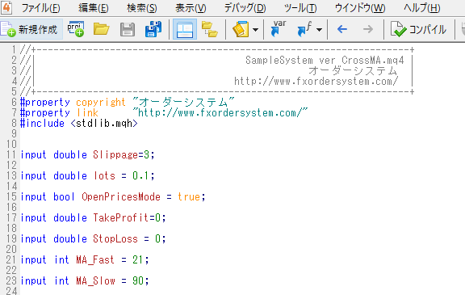Image resolution: width=465 pixels, height=295 pixels.
Task: Click the value 21 on line 21
Action: pyautogui.click(x=138, y=260)
